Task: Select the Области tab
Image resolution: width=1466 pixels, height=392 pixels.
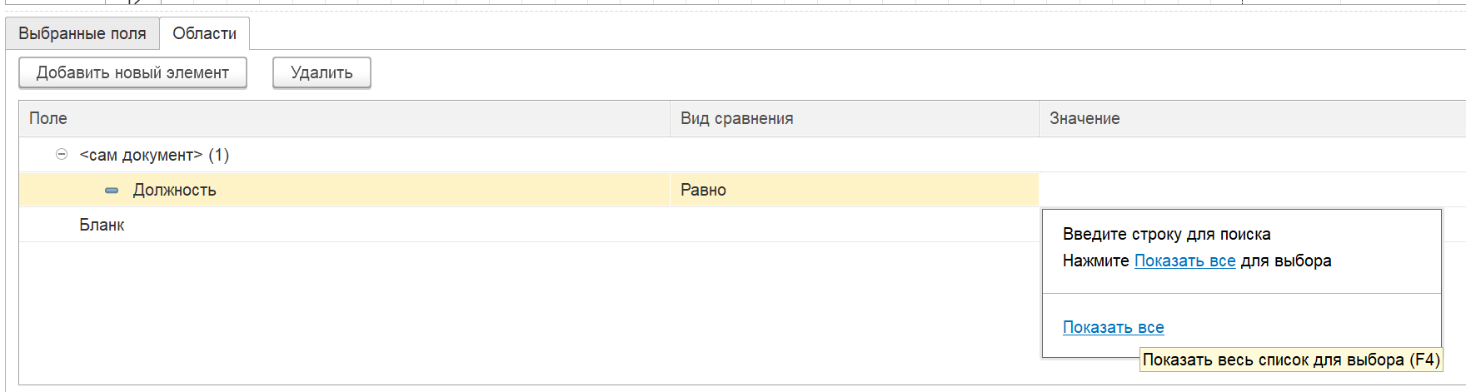Action: click(x=204, y=34)
